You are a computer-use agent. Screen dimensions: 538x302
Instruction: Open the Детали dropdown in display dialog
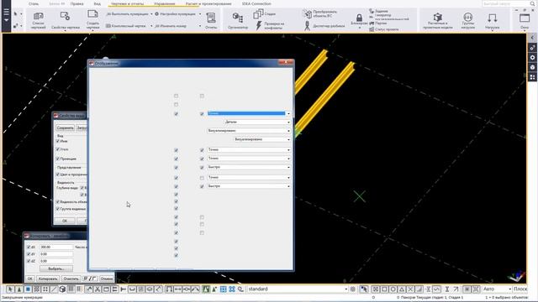[258, 122]
